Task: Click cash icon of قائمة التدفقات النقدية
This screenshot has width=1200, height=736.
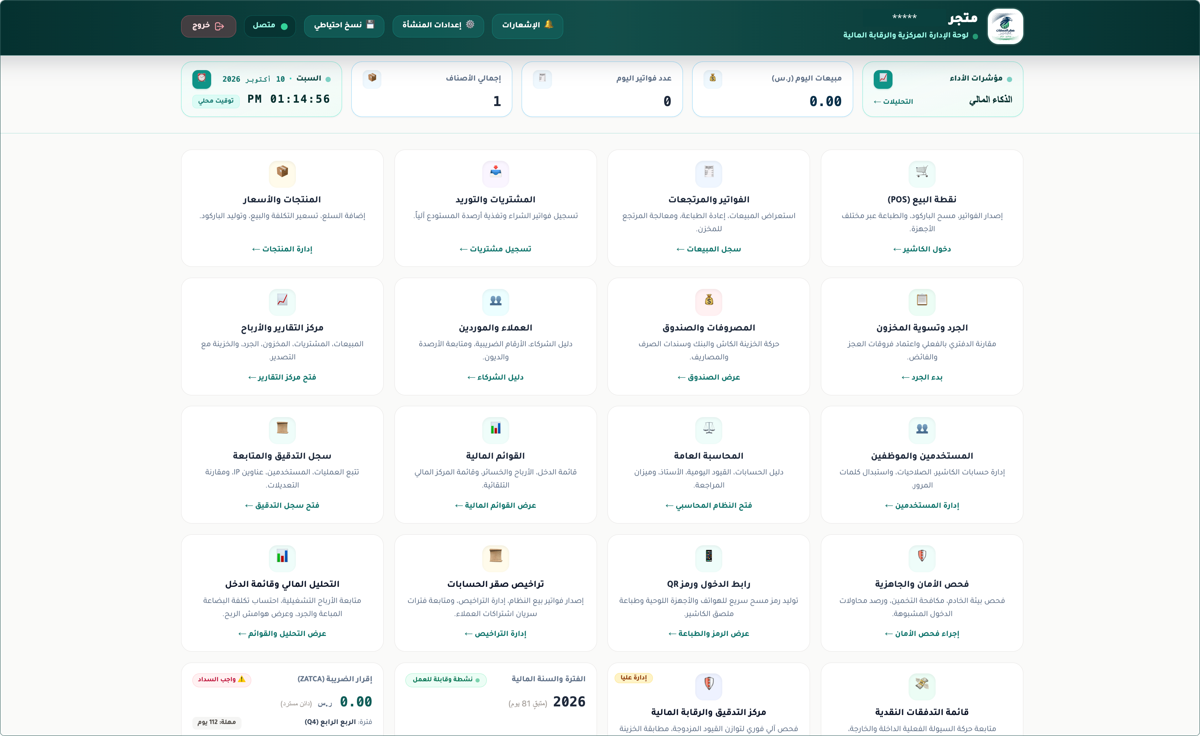Action: pyautogui.click(x=922, y=687)
